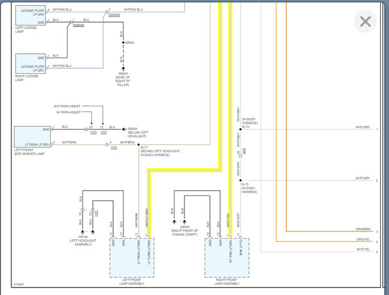Select the I101 connector label
The image size is (389, 295).
tap(96, 213)
